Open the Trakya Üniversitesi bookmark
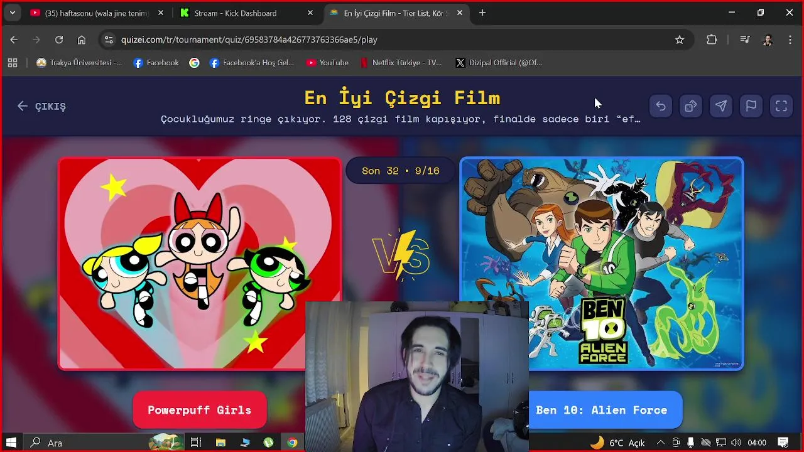The image size is (804, 452). click(x=79, y=63)
